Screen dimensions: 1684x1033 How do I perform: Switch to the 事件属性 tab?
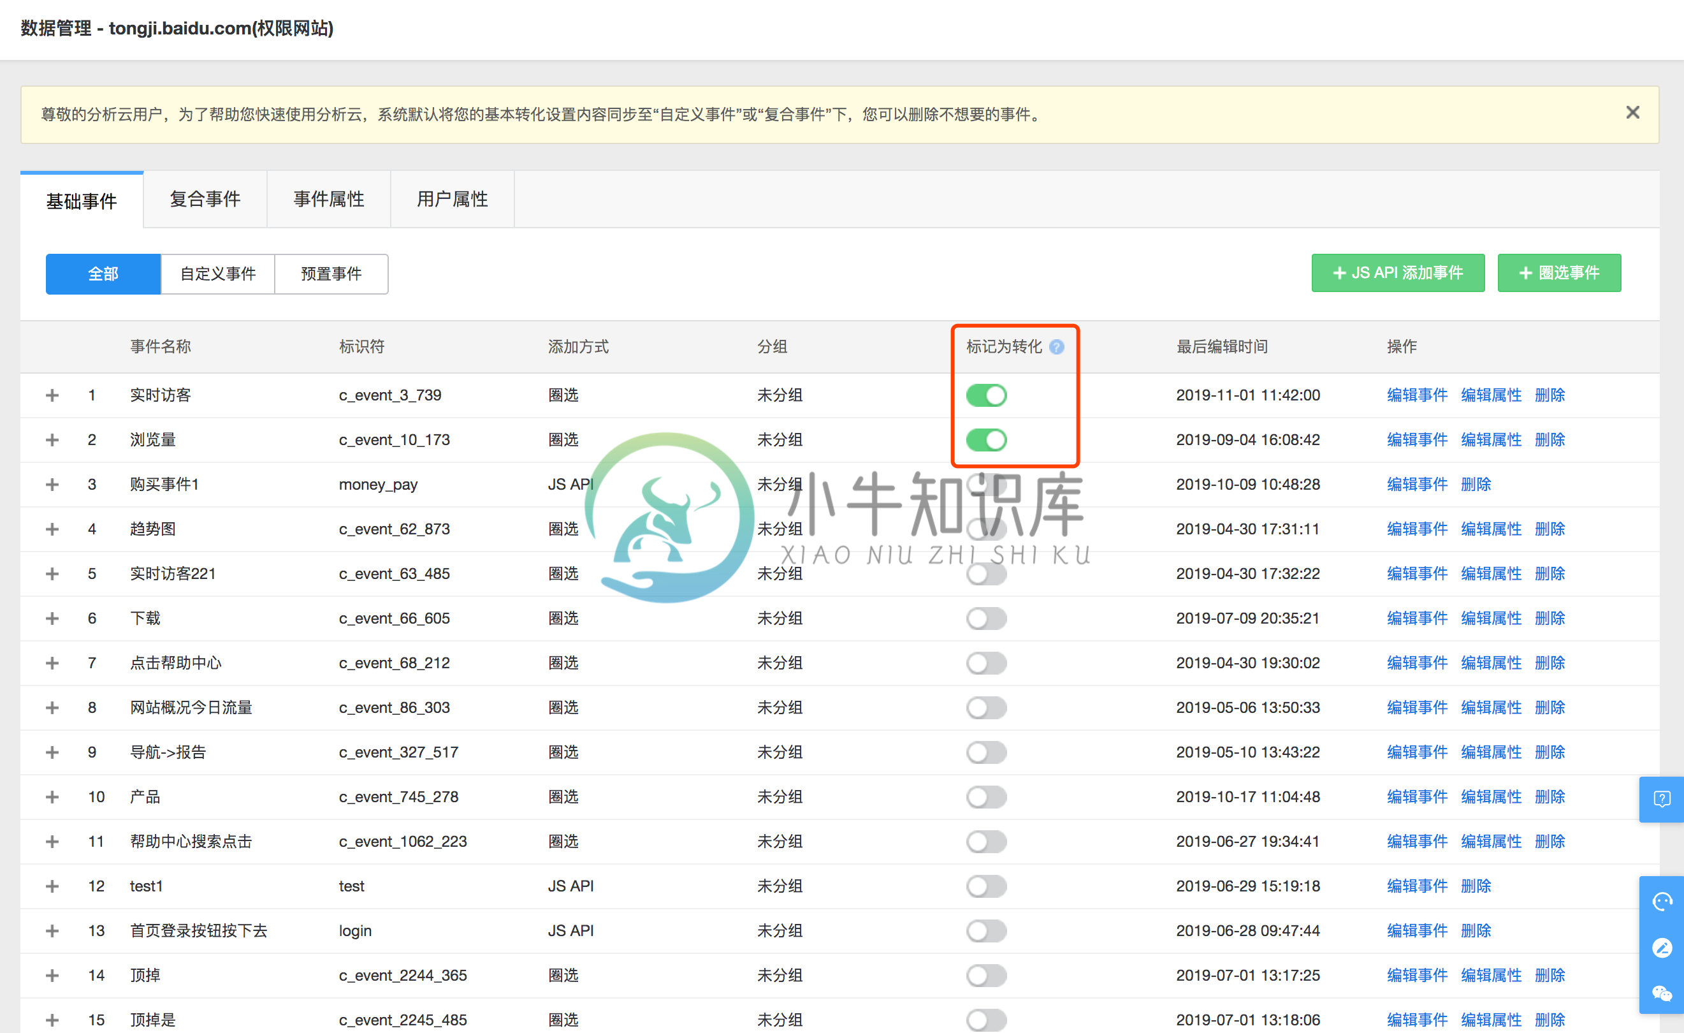[x=329, y=199]
